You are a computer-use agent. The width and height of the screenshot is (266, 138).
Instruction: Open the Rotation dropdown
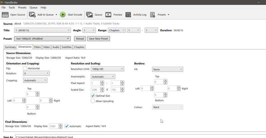pyautogui.click(x=36, y=73)
